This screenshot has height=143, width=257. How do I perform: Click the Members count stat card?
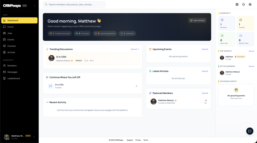click(x=227, y=23)
